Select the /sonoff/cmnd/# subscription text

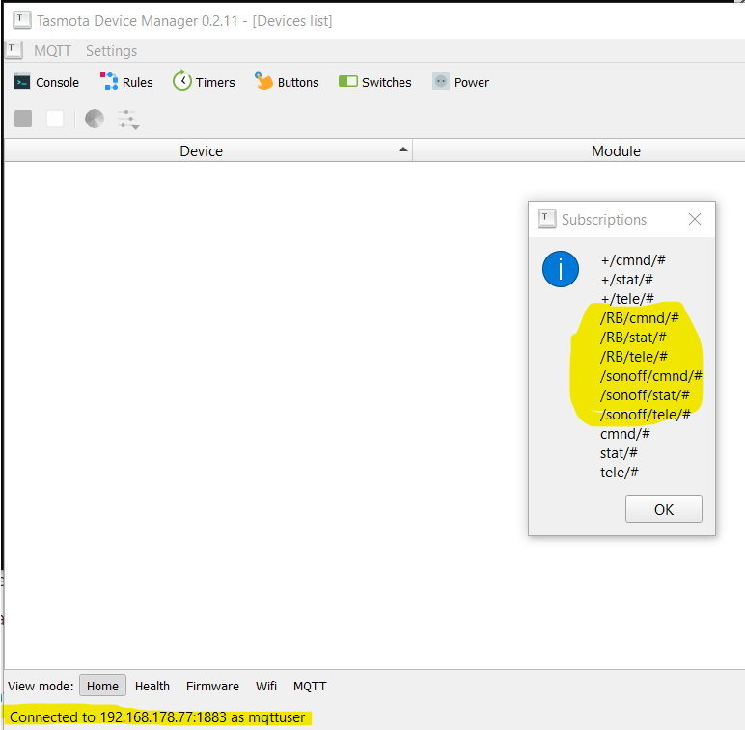pos(651,376)
